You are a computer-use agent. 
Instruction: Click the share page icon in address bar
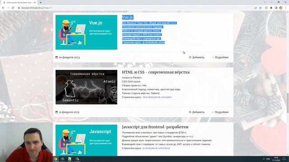coord(256,8)
